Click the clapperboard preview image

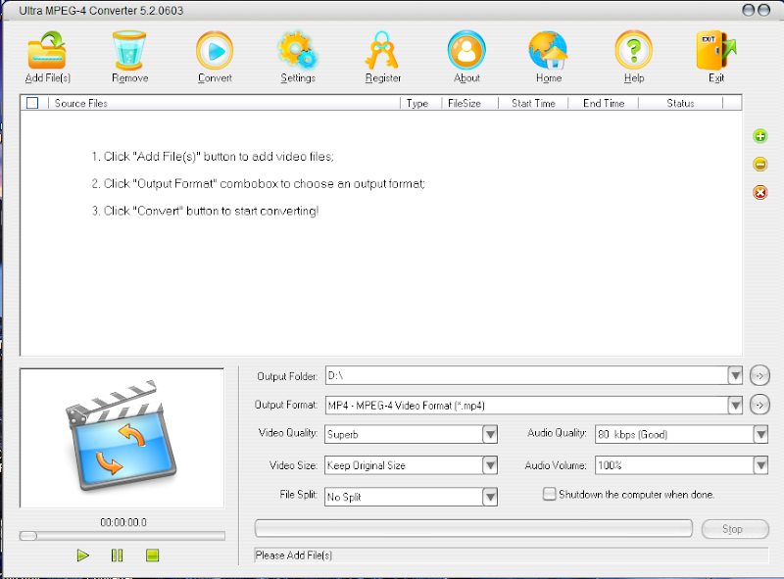tap(122, 436)
